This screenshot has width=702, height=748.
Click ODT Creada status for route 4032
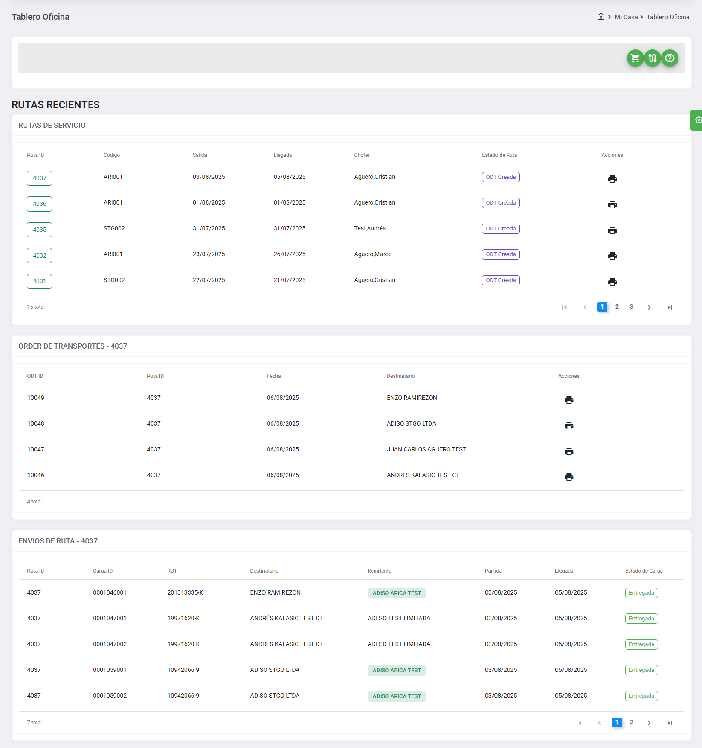[501, 254]
